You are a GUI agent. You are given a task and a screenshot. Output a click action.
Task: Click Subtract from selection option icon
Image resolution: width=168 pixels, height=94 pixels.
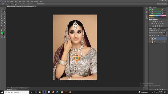click(x=12, y=4)
